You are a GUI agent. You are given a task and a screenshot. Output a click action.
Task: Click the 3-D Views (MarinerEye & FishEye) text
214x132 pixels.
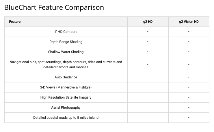pos(66,87)
